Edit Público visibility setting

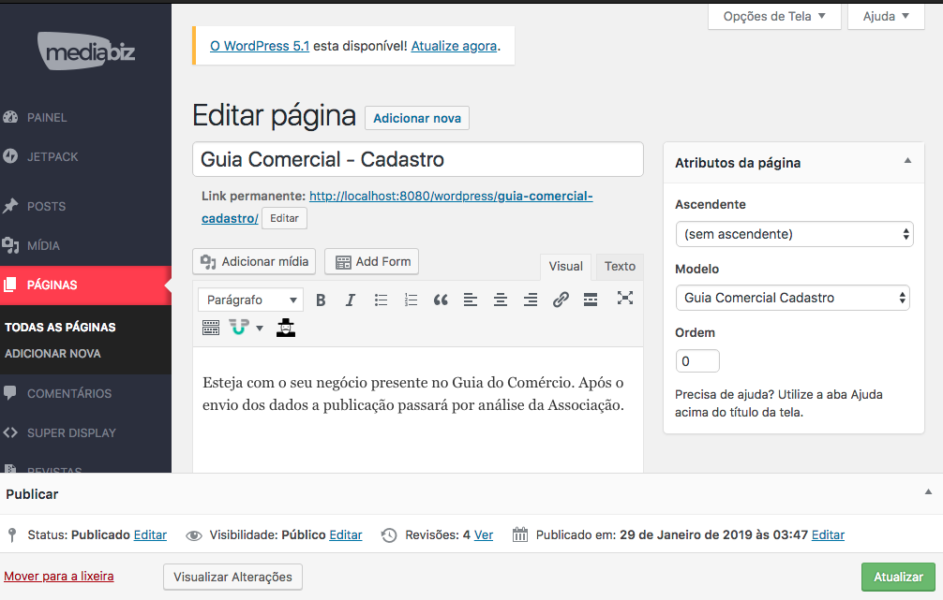point(346,535)
